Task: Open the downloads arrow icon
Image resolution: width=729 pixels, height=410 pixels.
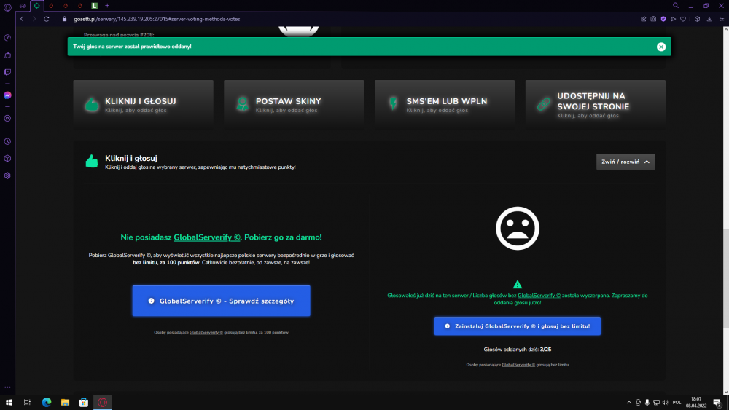Action: [709, 19]
